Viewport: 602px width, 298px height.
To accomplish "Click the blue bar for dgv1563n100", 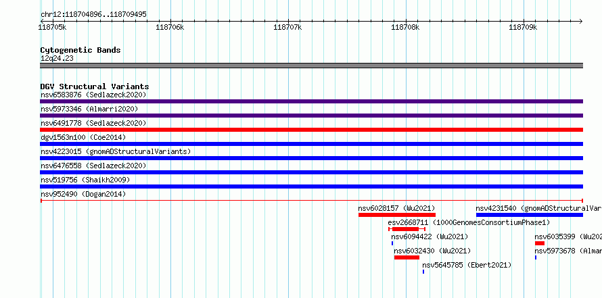I will (x=311, y=144).
